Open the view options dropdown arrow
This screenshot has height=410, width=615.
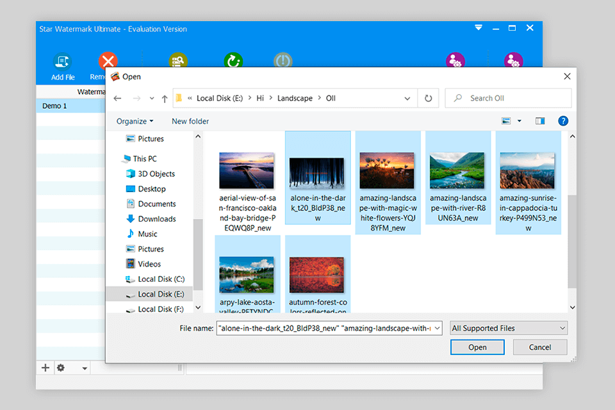click(x=520, y=121)
